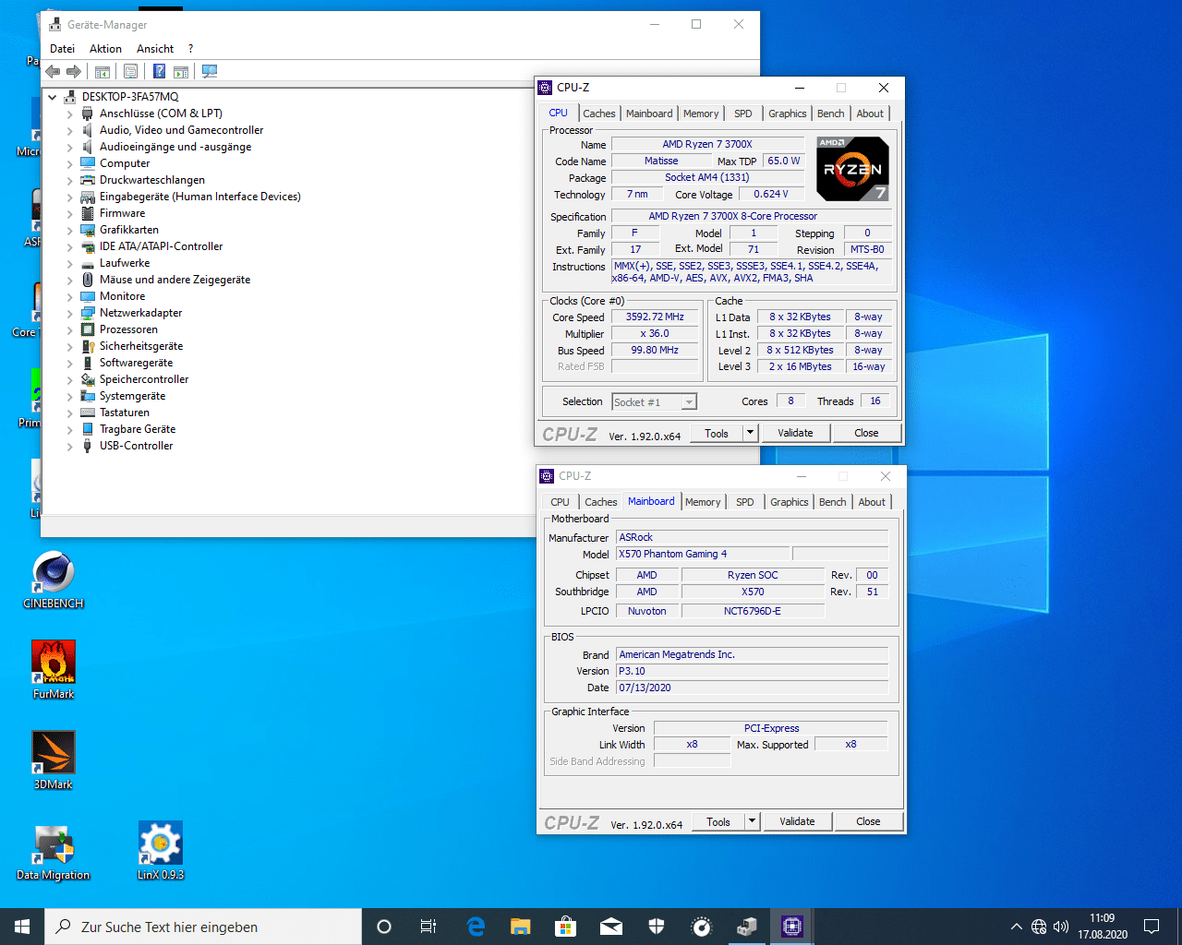
Task: Select Tastaturen in device tree
Action: point(125,413)
